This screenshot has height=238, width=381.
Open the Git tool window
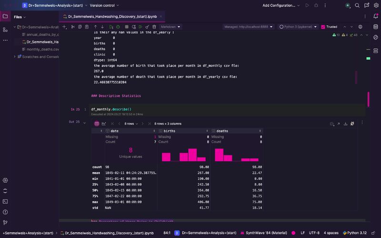[x=5, y=222]
